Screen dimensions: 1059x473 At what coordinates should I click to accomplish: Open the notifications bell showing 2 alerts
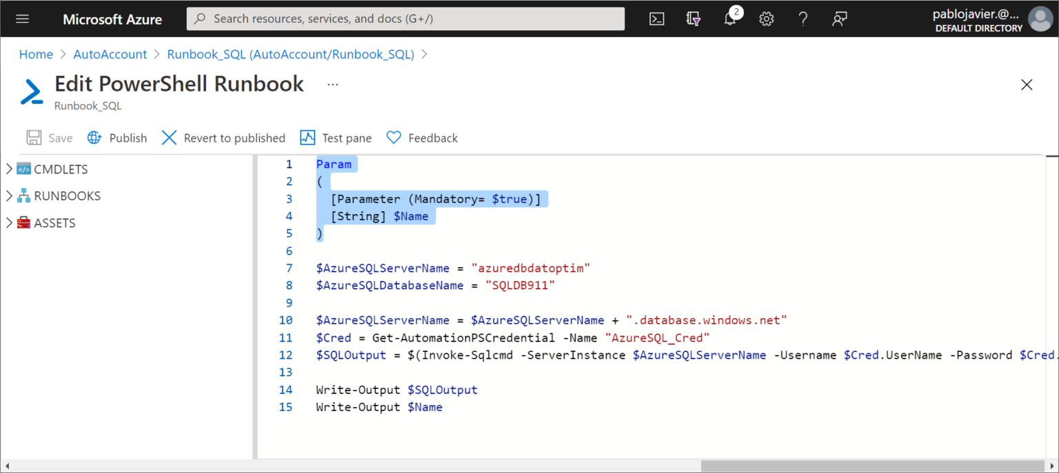[730, 19]
